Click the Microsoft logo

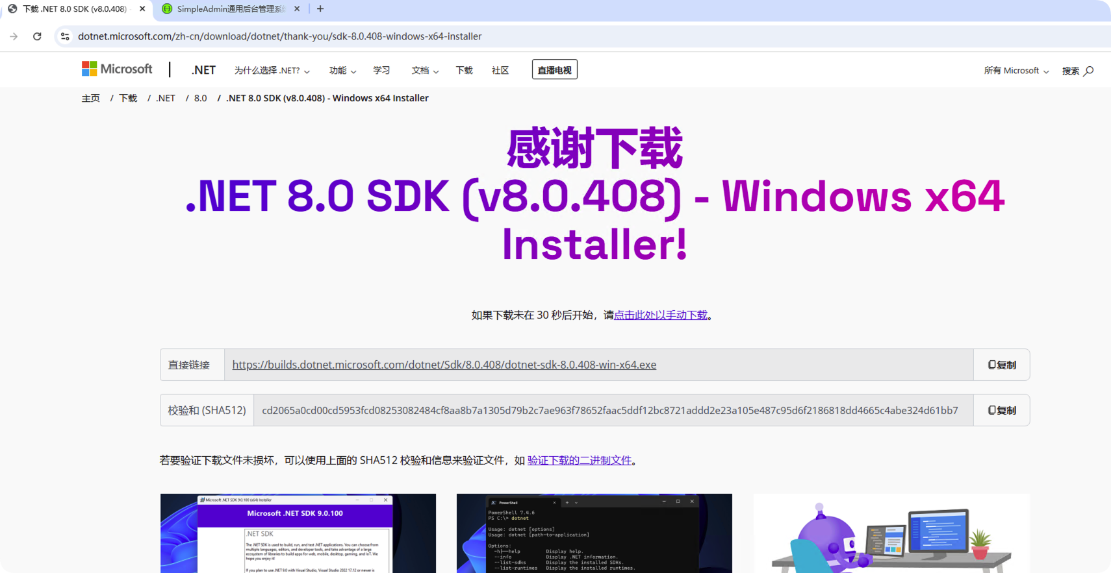click(x=117, y=69)
